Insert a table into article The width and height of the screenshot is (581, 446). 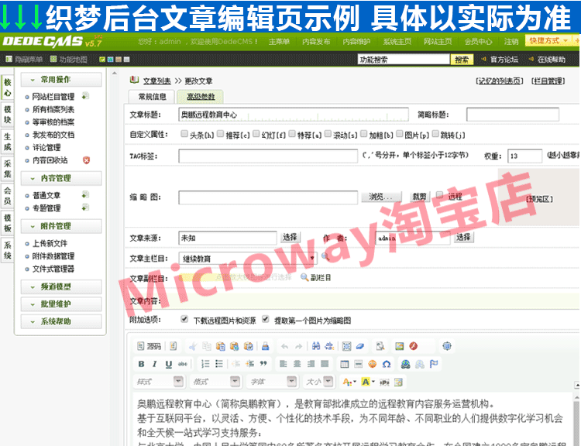(x=345, y=364)
